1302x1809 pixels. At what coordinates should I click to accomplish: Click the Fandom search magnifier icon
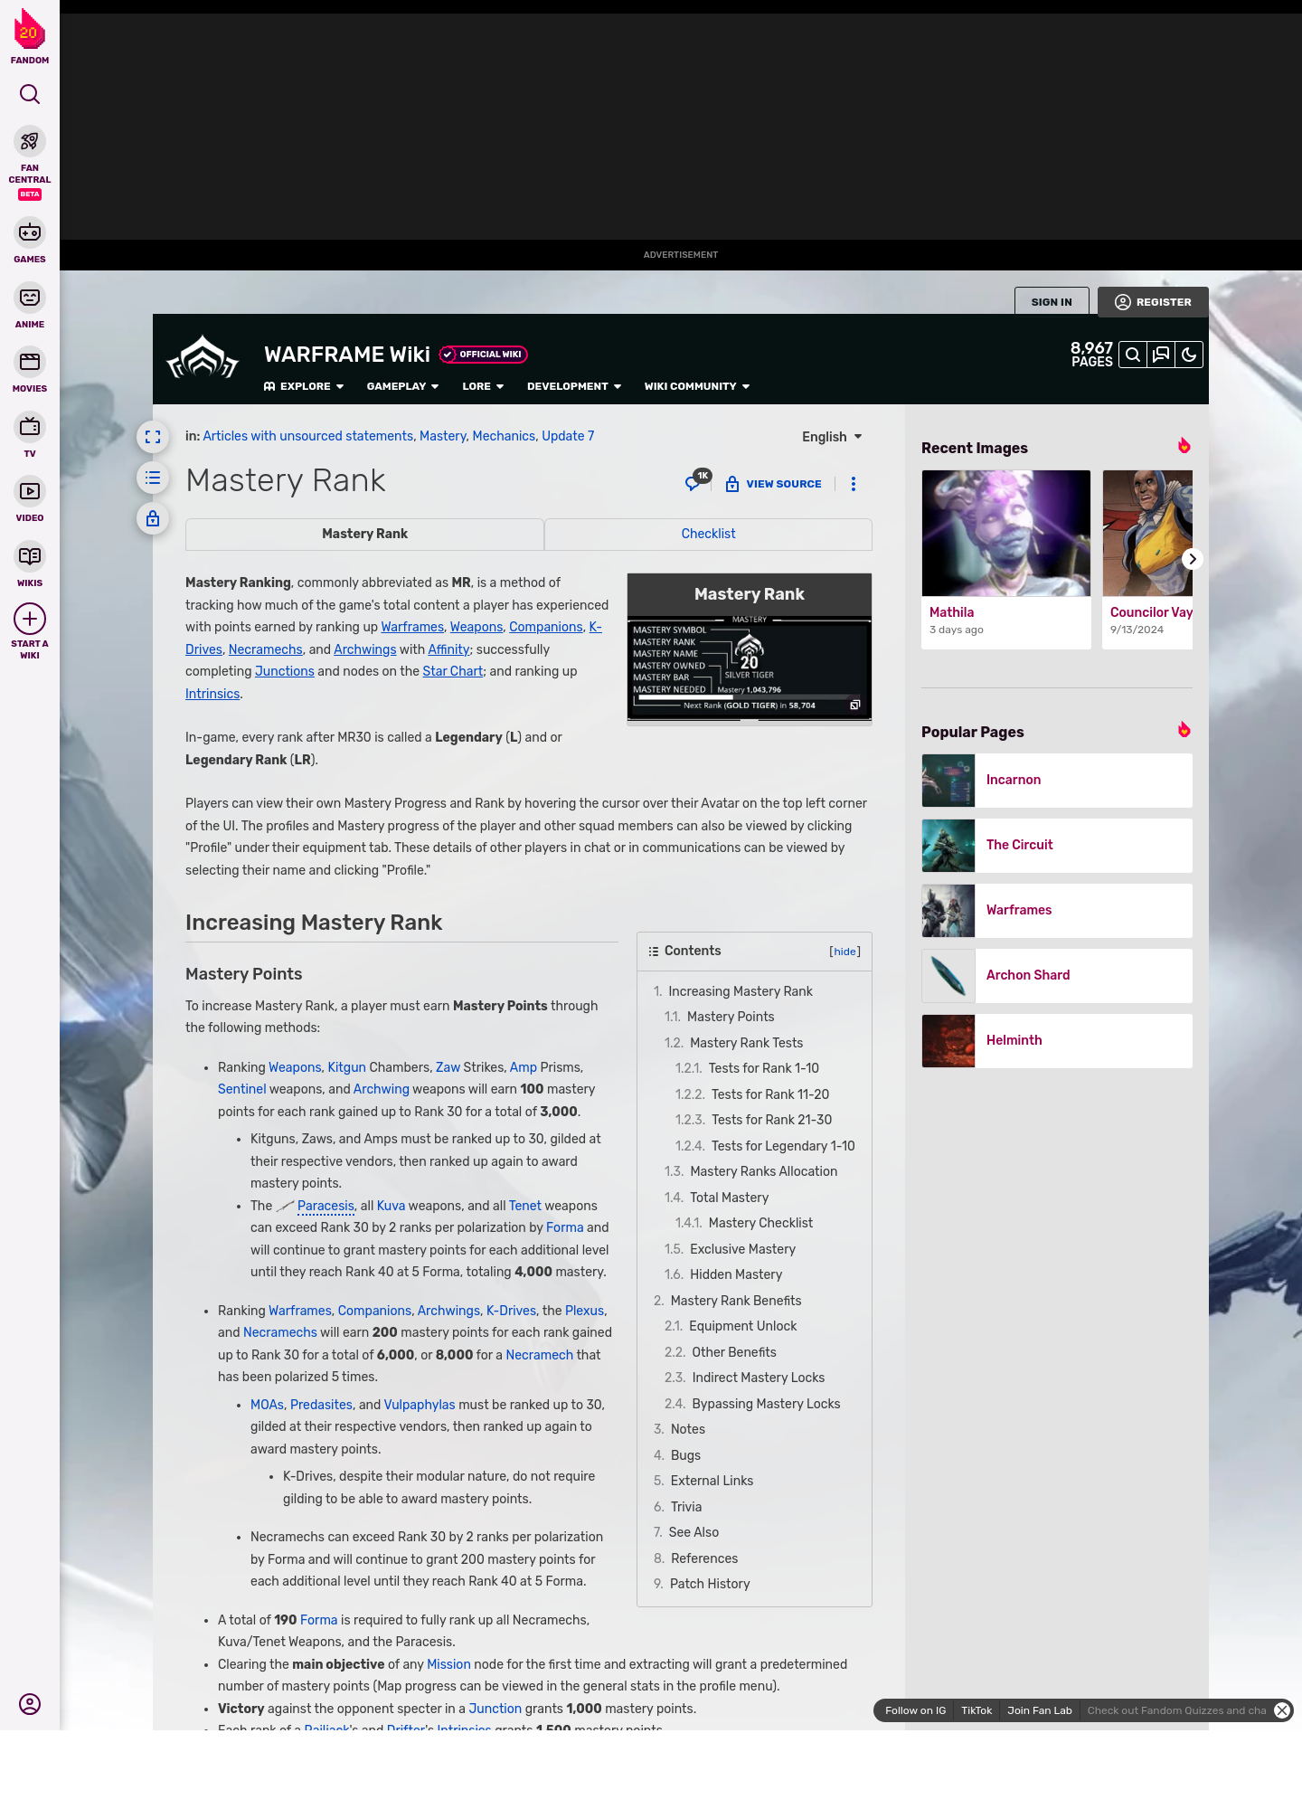30,94
